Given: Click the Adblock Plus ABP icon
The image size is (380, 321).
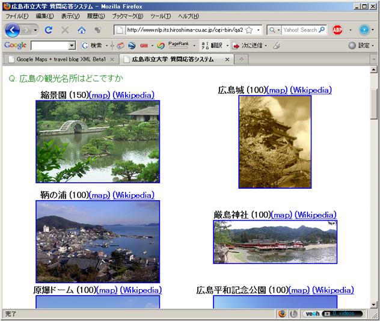Looking at the screenshot, I should point(338,29).
